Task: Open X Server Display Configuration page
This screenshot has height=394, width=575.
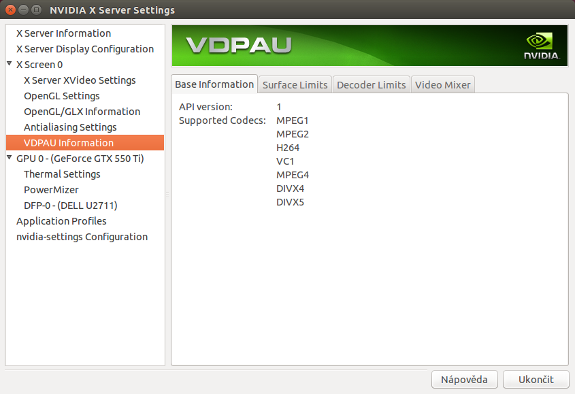Action: point(85,49)
